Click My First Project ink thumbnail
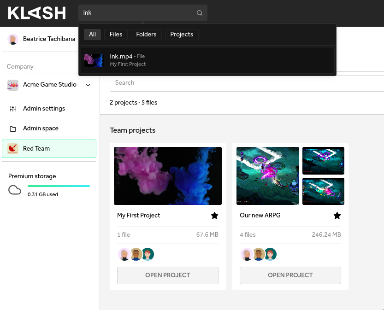 168,176
